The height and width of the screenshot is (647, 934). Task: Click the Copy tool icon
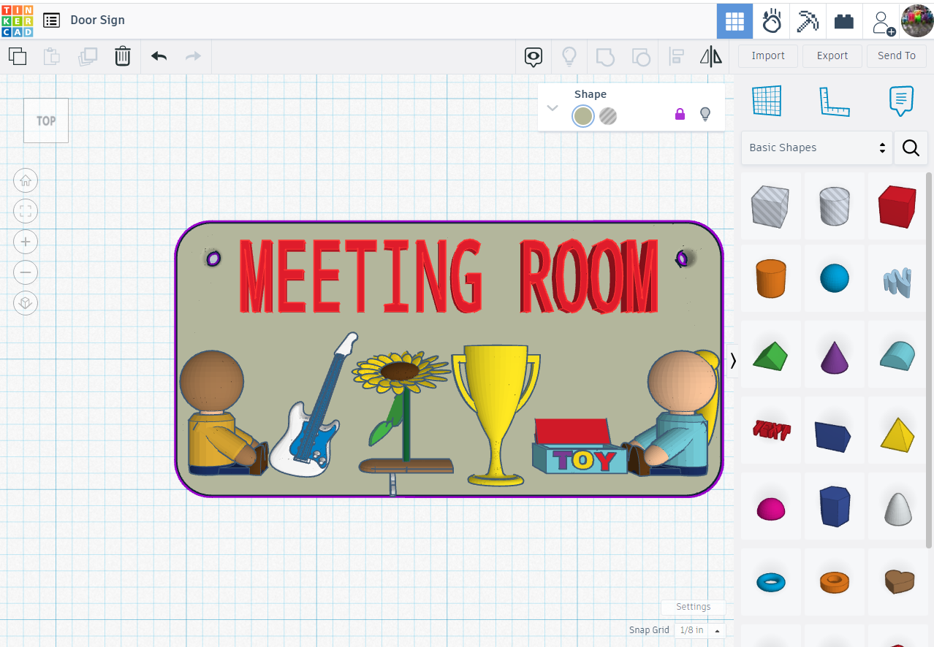pyautogui.click(x=18, y=56)
